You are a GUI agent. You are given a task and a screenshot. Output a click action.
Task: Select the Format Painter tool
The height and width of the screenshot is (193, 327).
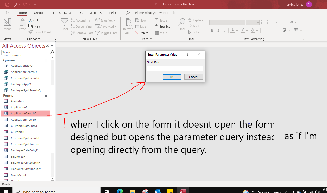(x=41, y=32)
